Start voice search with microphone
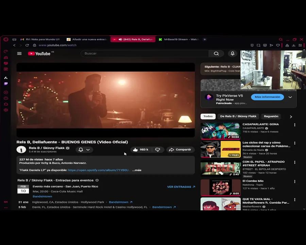The image size is (306, 245). pos(233,53)
